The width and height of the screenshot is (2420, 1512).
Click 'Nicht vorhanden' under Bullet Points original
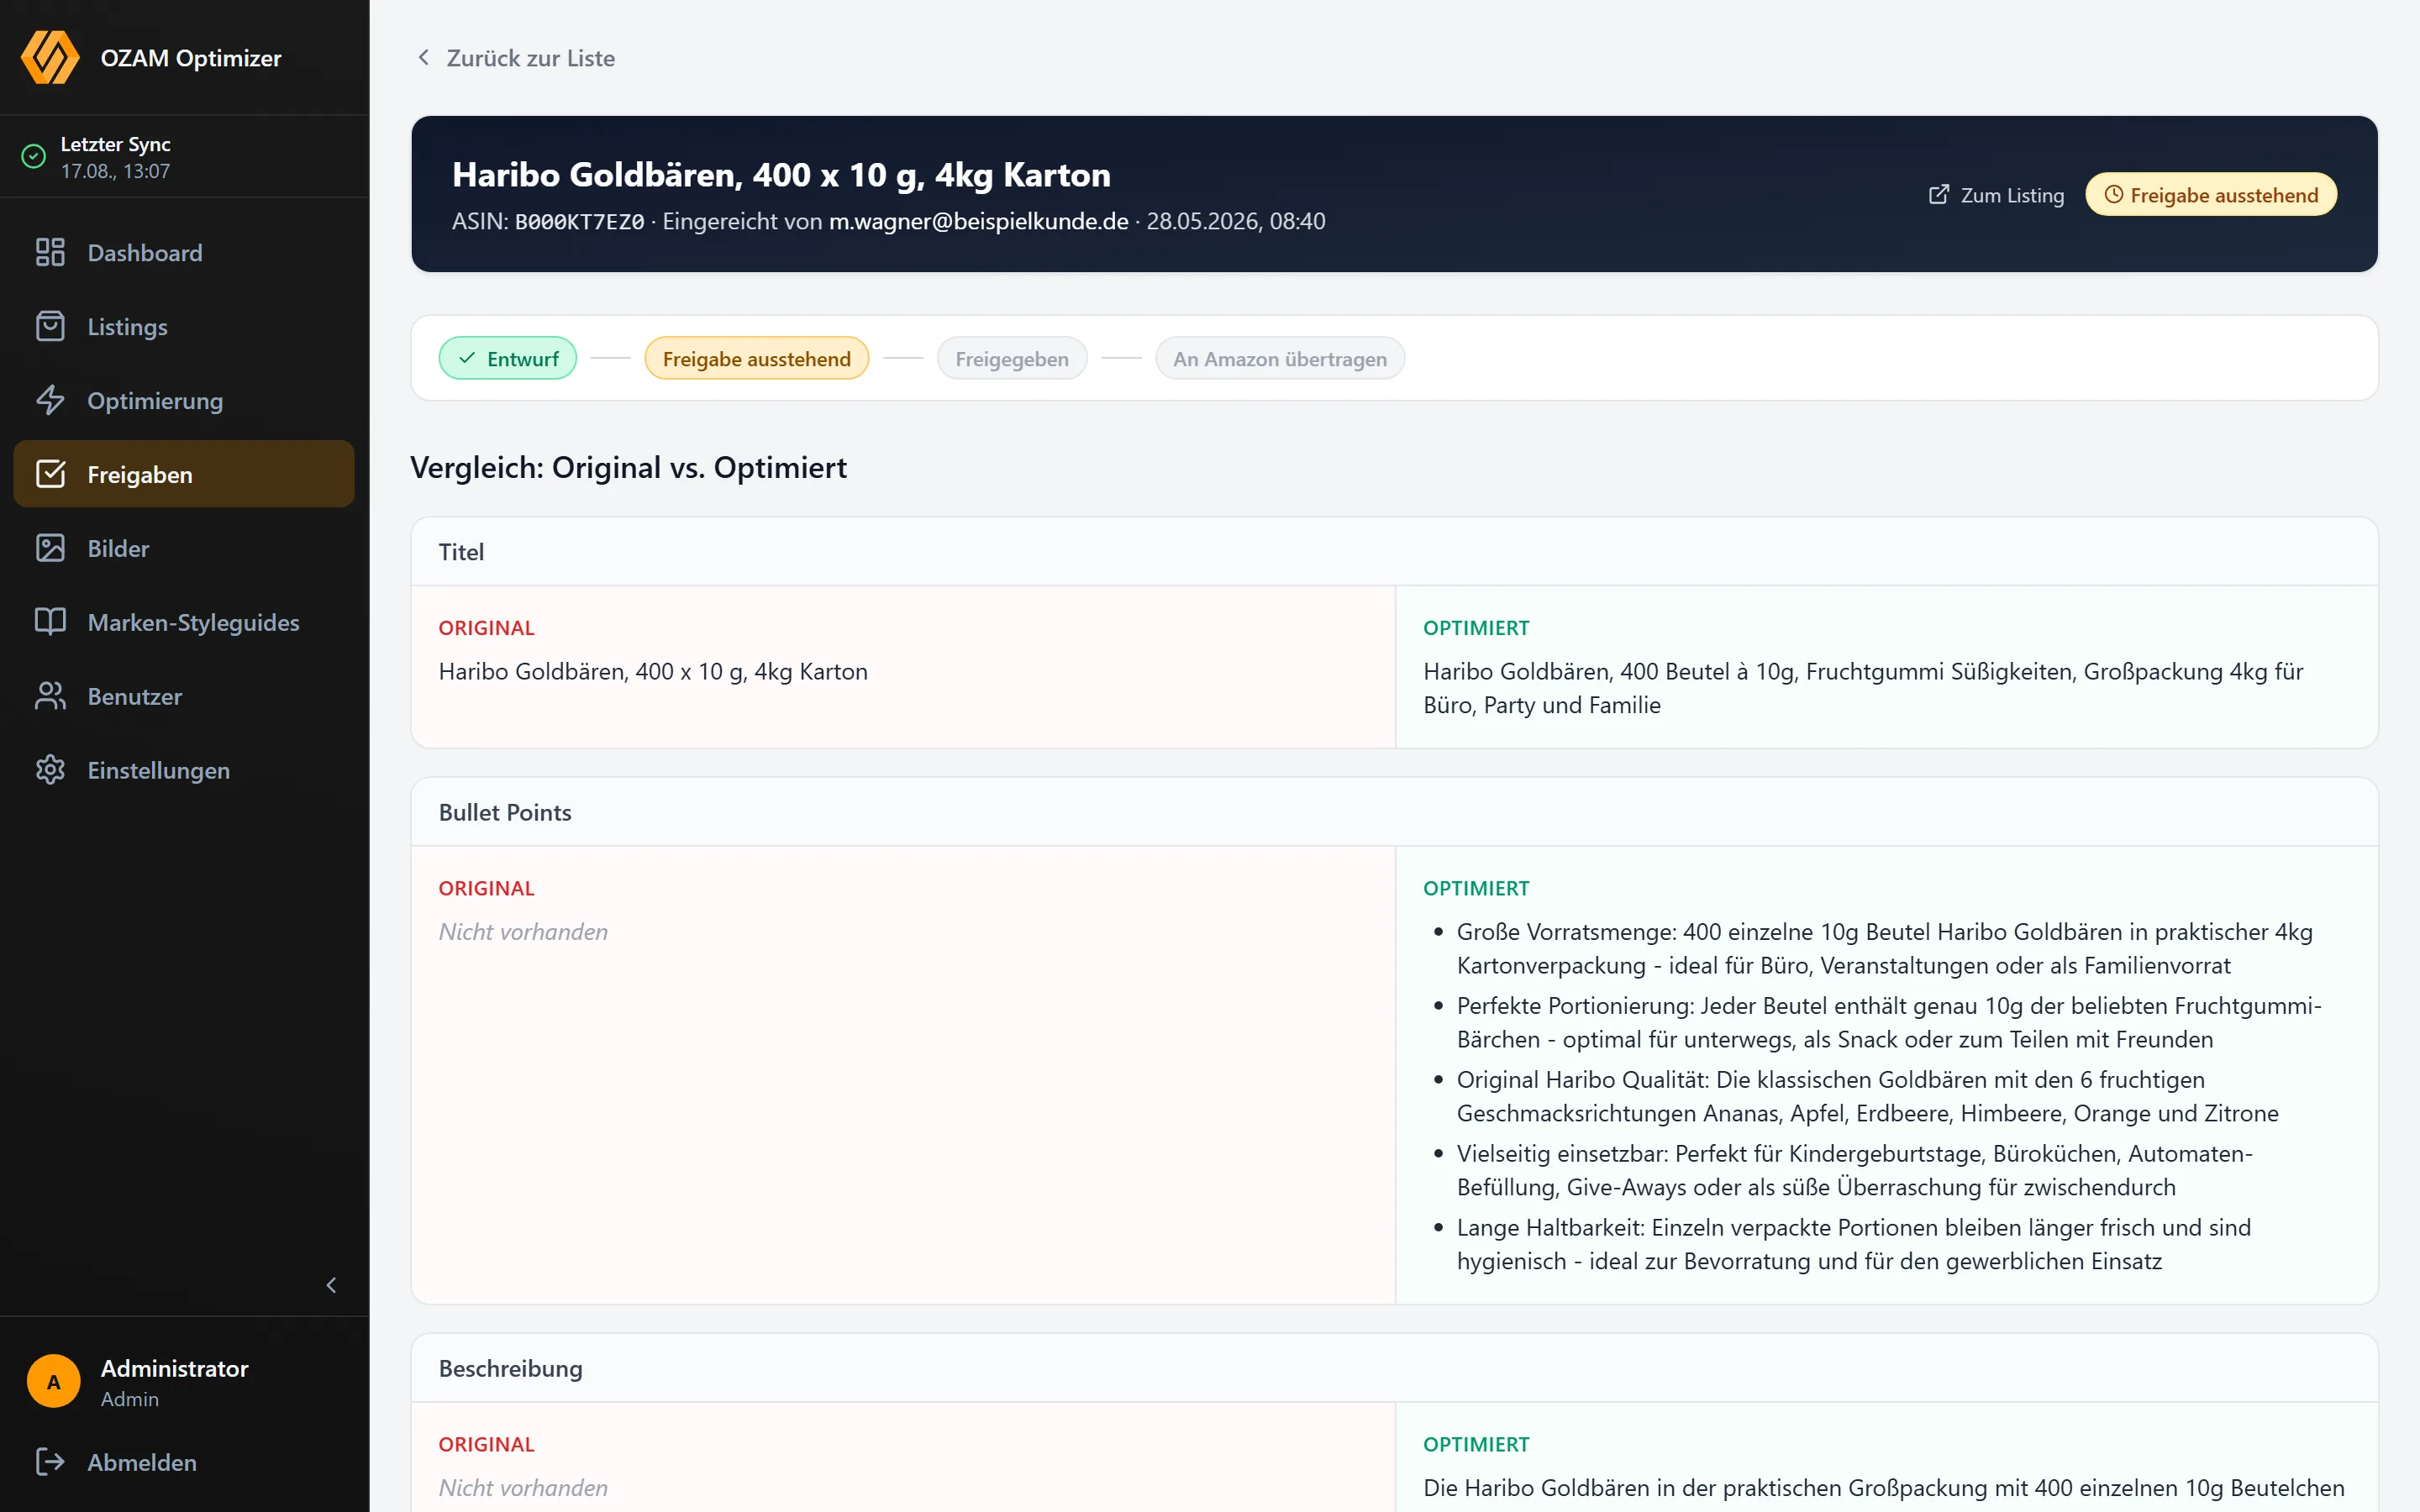tap(523, 931)
